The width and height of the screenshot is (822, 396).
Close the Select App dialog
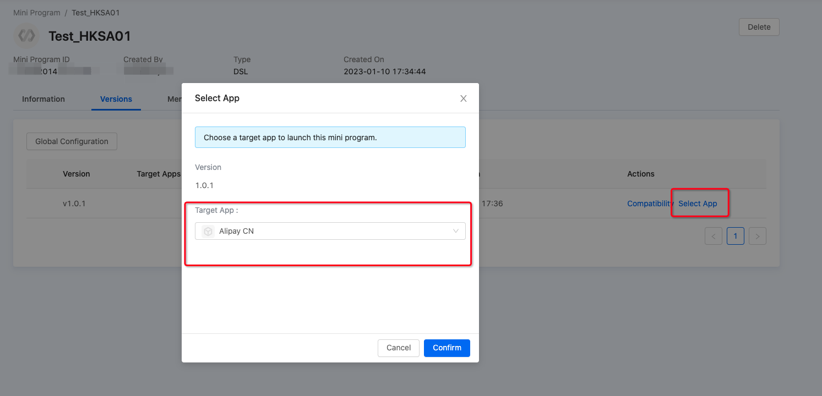click(x=463, y=98)
